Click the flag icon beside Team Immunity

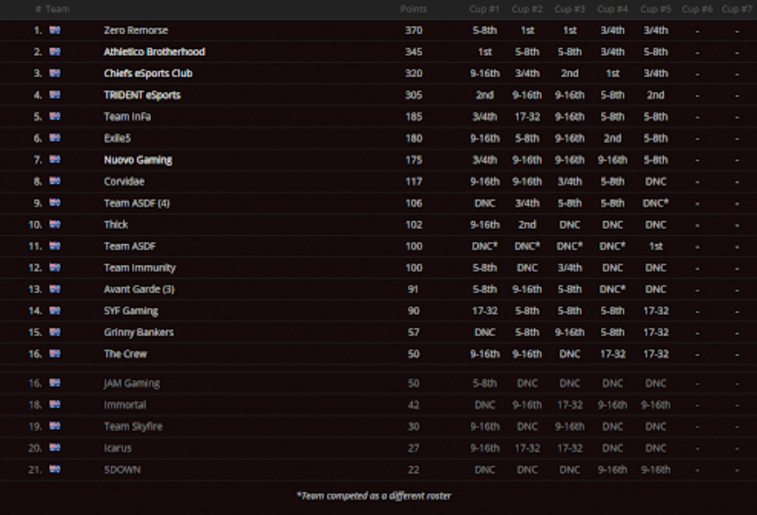[x=55, y=267]
